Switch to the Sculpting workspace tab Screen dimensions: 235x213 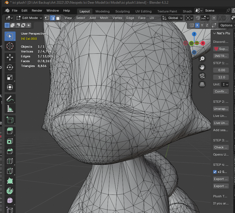[122, 11]
